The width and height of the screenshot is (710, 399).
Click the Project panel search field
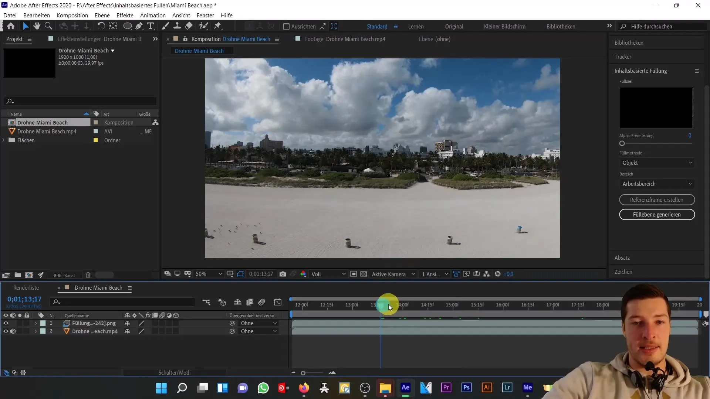pos(80,101)
